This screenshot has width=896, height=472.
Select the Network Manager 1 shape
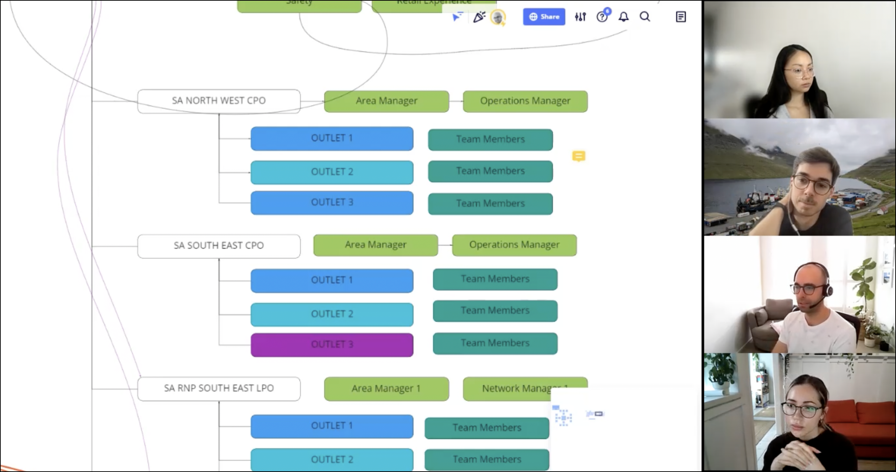pyautogui.click(x=510, y=388)
